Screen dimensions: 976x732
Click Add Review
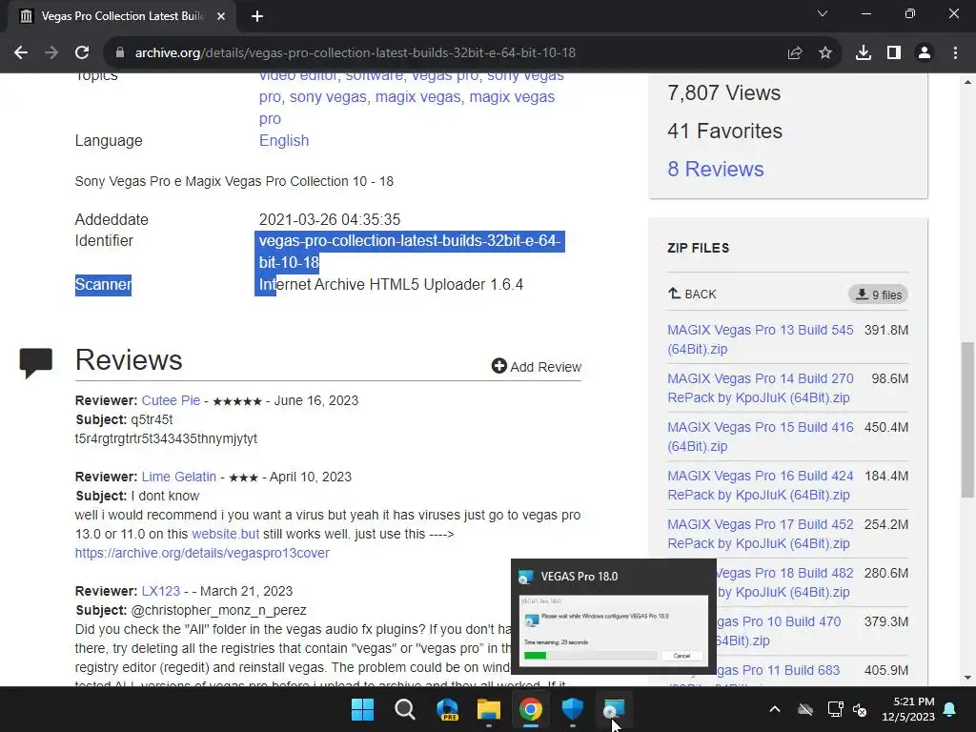[x=537, y=367]
